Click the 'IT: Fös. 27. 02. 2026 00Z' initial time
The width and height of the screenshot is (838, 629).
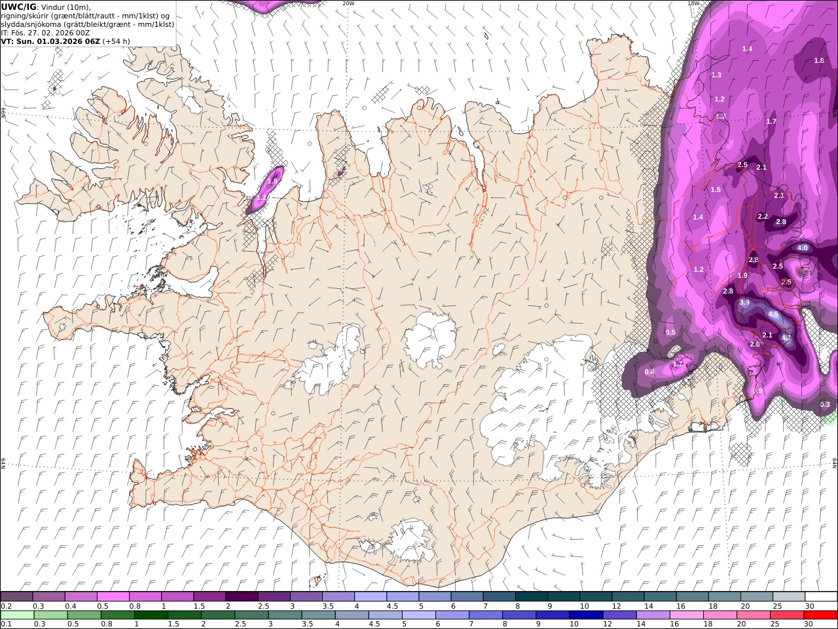click(x=45, y=33)
